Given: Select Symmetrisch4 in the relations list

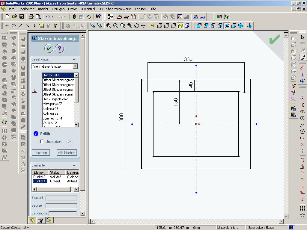Looking at the screenshot, I should (52, 118).
